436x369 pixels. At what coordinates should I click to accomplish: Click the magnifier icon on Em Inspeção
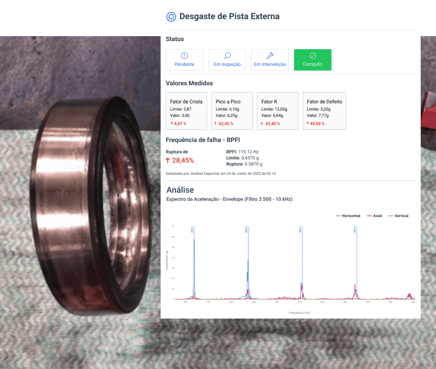click(227, 56)
